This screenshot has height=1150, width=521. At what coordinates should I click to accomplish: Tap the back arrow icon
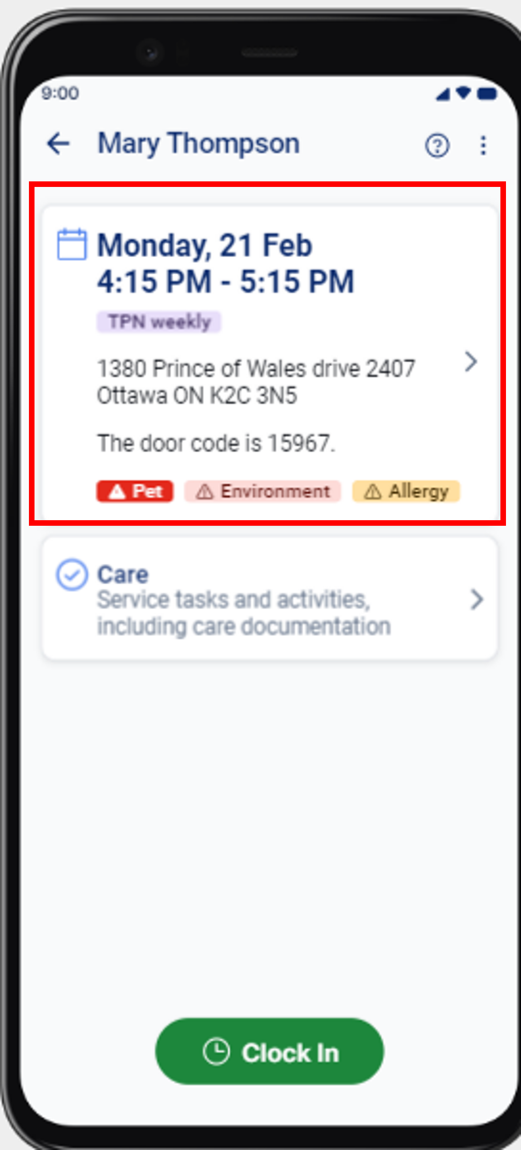point(58,144)
